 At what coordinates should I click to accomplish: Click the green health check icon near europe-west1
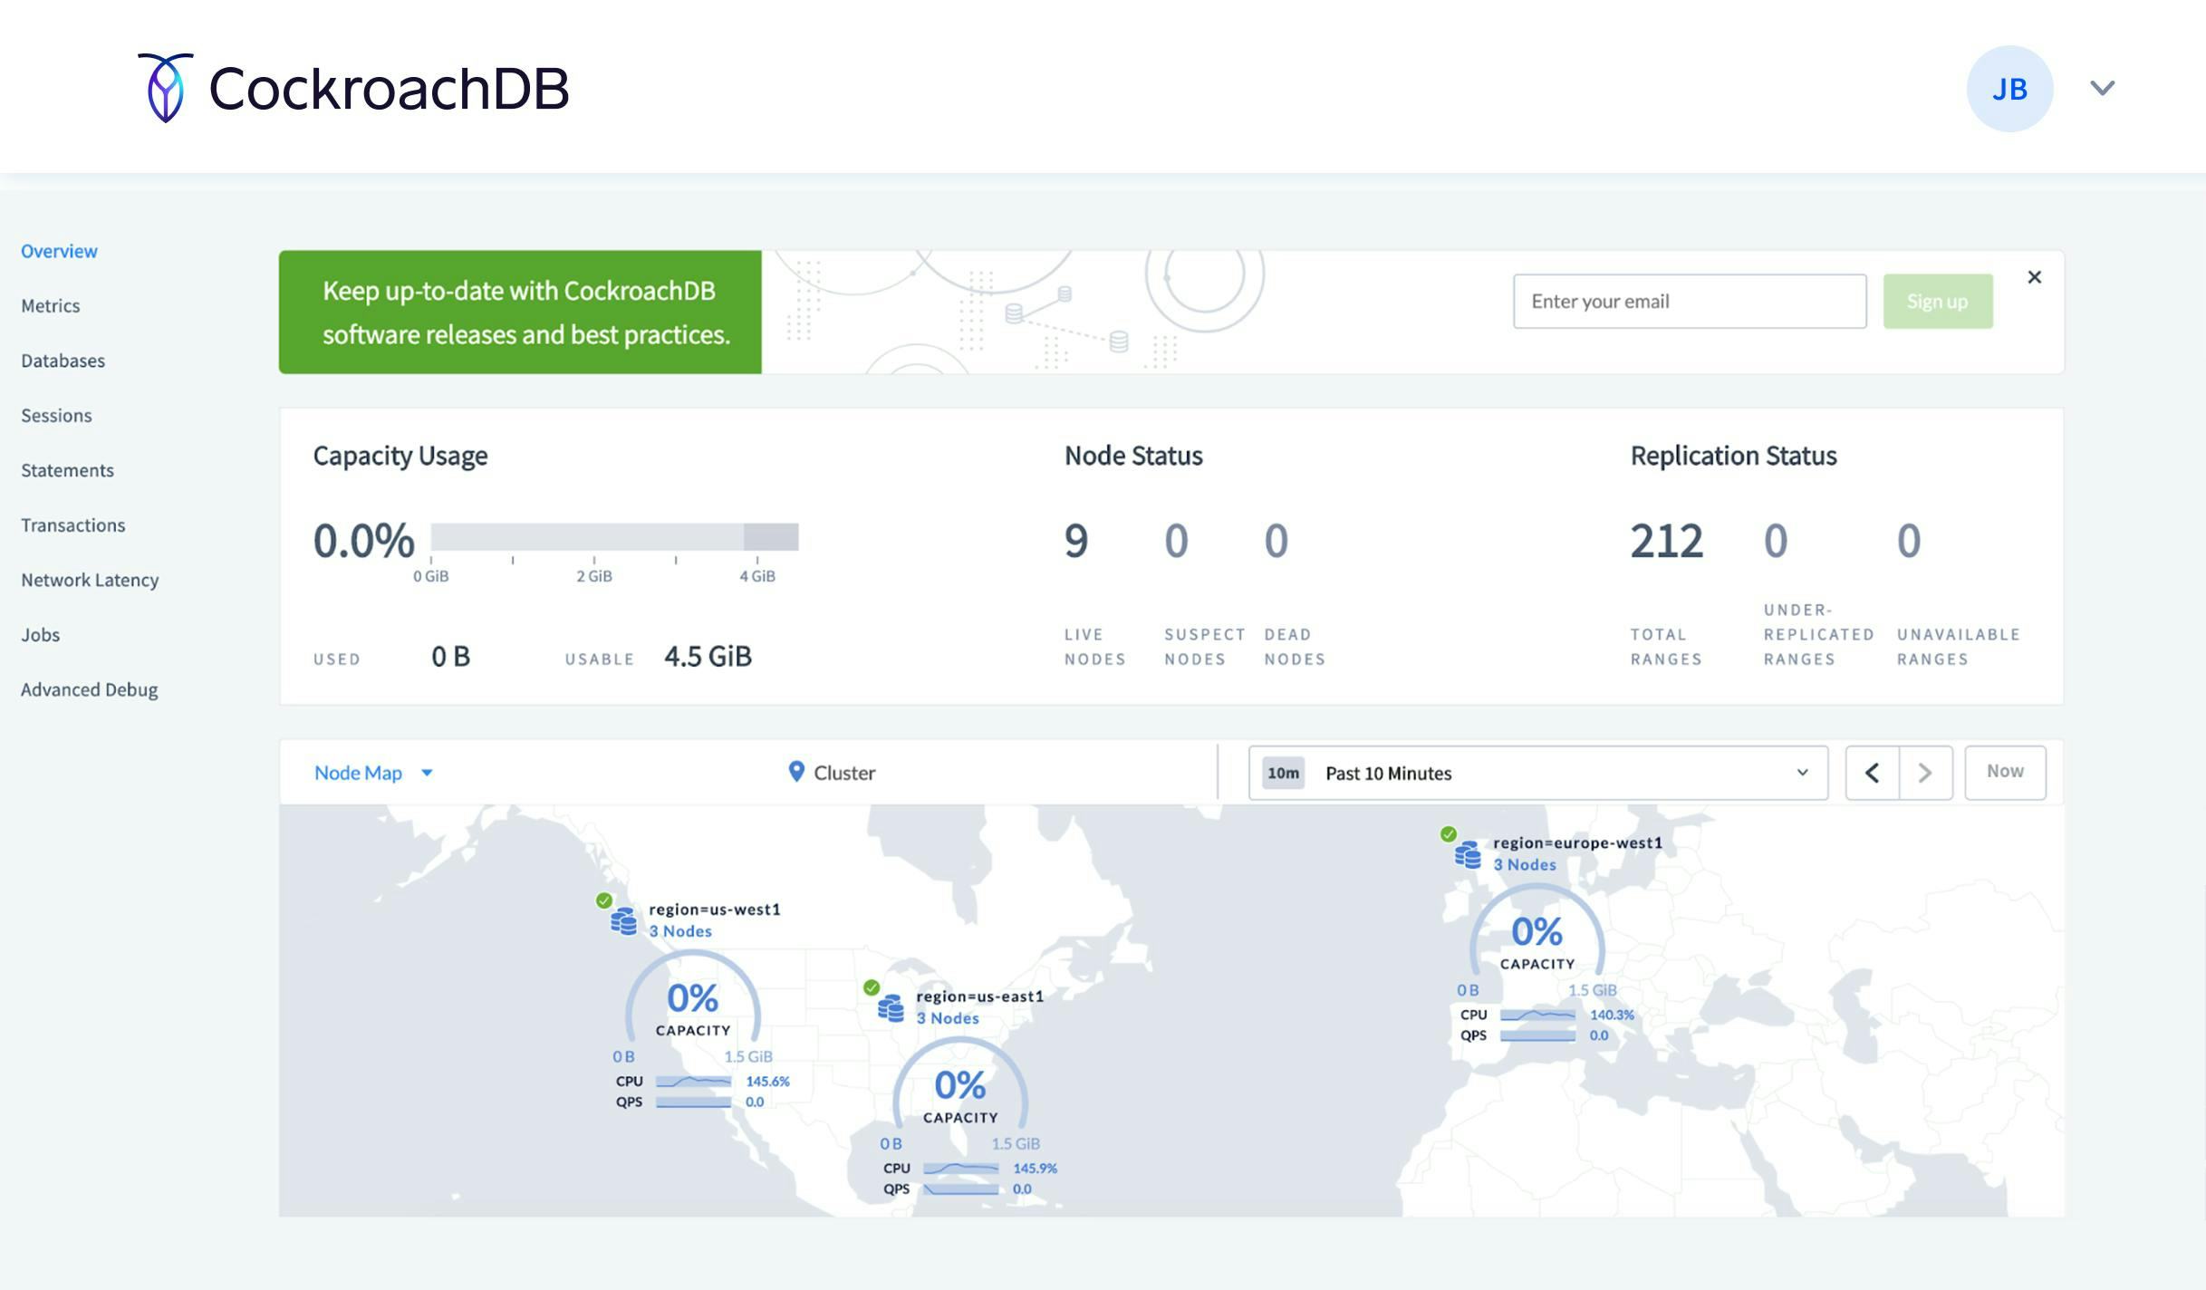pyautogui.click(x=1450, y=835)
